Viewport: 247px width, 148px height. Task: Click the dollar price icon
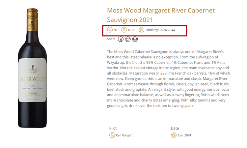click(124, 30)
